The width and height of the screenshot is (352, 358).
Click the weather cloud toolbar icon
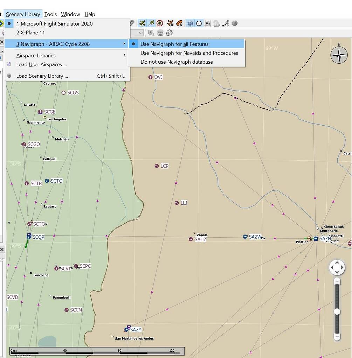(217, 23)
